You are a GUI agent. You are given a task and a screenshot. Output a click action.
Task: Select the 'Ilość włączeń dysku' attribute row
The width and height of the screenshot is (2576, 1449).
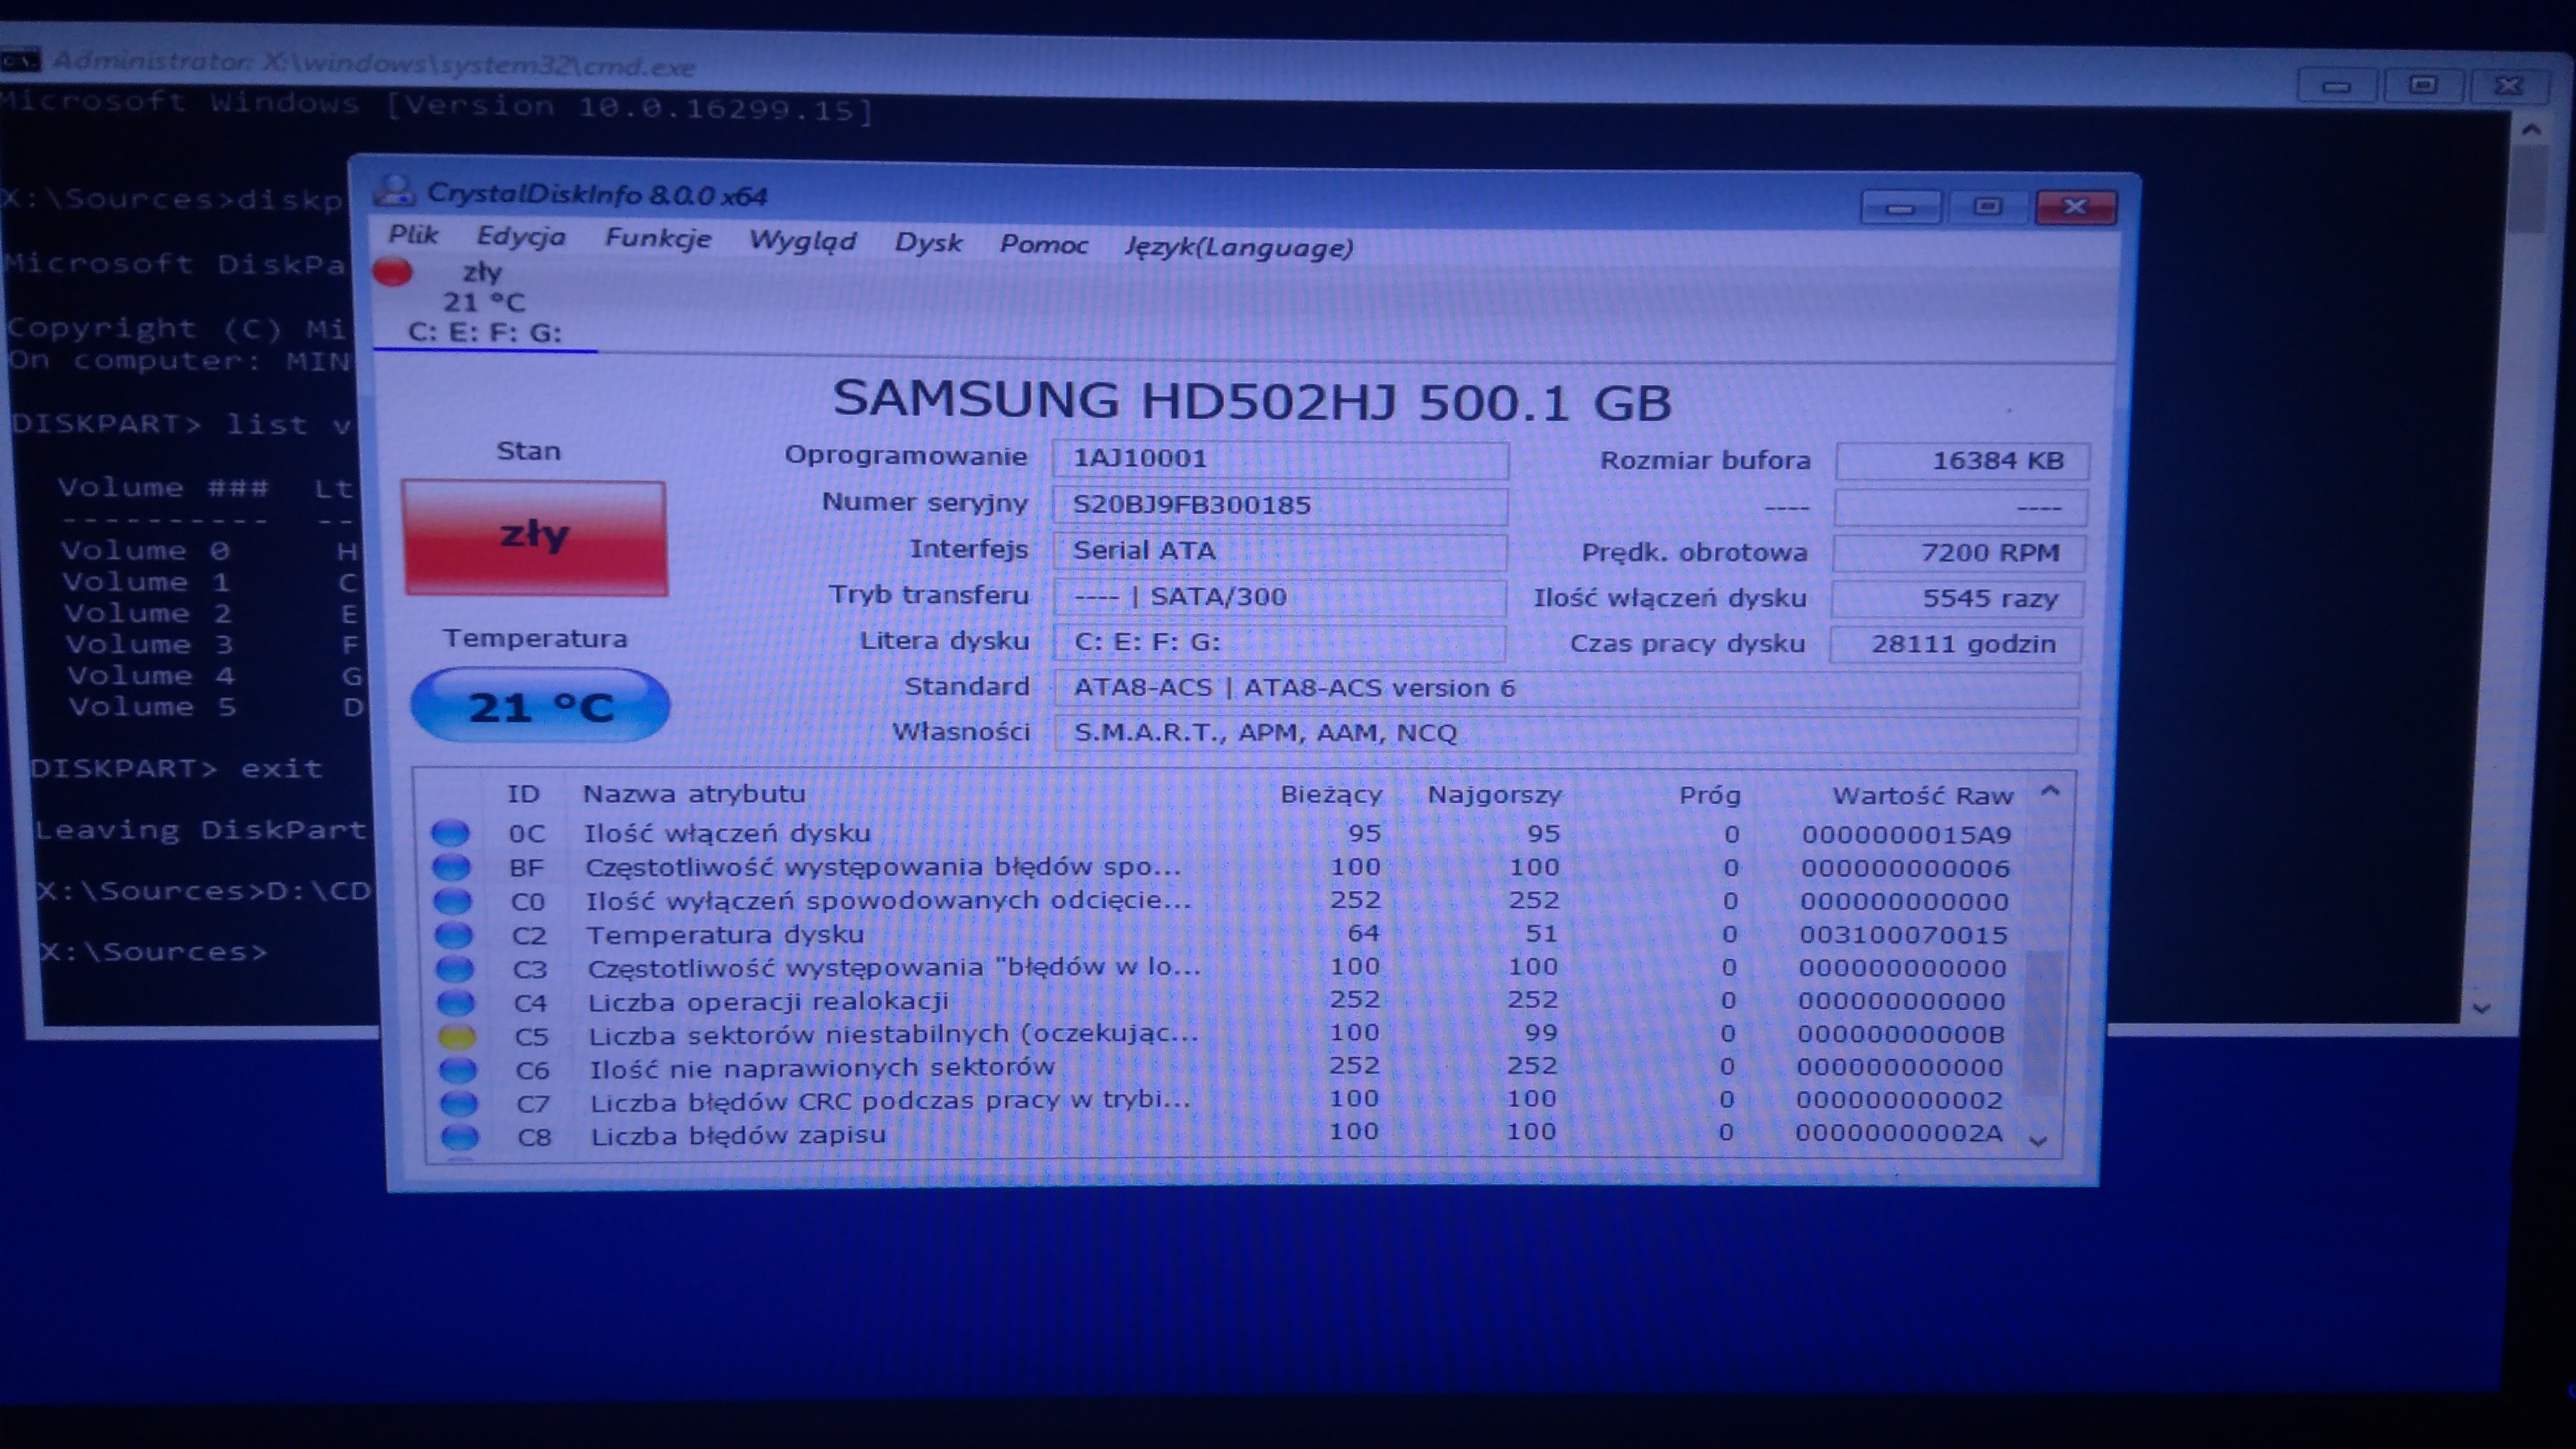coord(1224,833)
